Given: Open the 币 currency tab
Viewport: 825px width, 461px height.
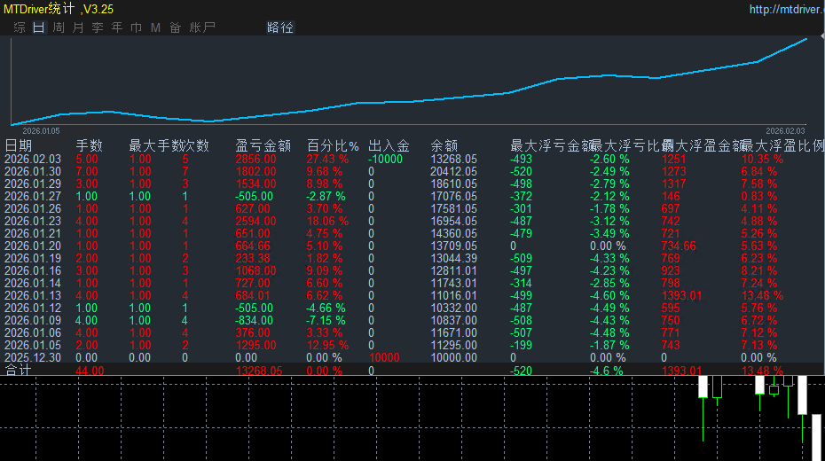Looking at the screenshot, I should [x=137, y=27].
